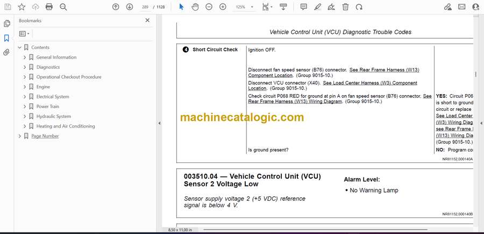Screen dimensions: 484x234
Task: Select the Hydraulic System bookmark label
Action: (53, 116)
